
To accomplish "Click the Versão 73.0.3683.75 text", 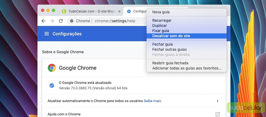I will 93,88.
